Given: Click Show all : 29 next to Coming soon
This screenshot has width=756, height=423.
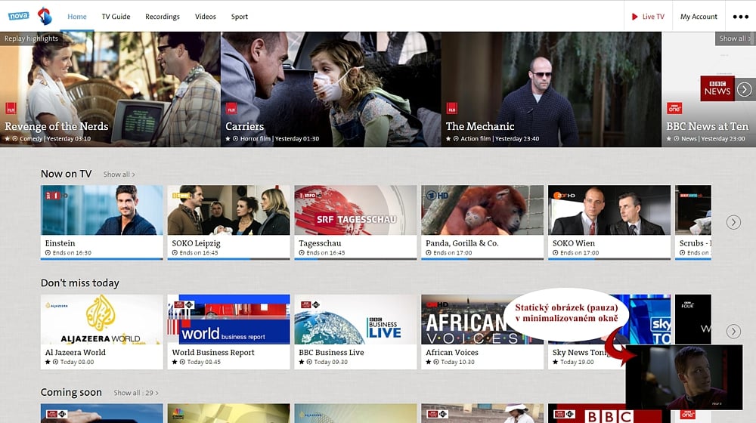Looking at the screenshot, I should click(136, 393).
